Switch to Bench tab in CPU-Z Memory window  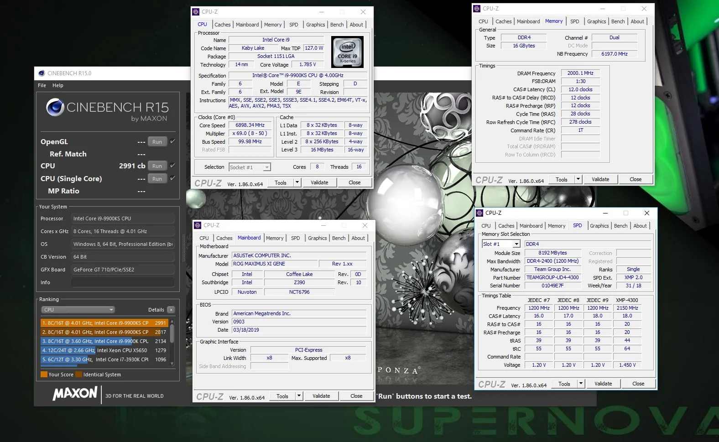(618, 21)
